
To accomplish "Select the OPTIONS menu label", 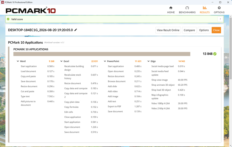I will pos(219,12).
